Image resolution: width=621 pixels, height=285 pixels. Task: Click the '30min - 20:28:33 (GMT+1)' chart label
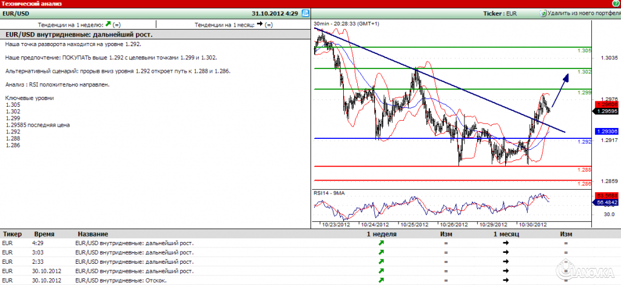click(x=346, y=24)
